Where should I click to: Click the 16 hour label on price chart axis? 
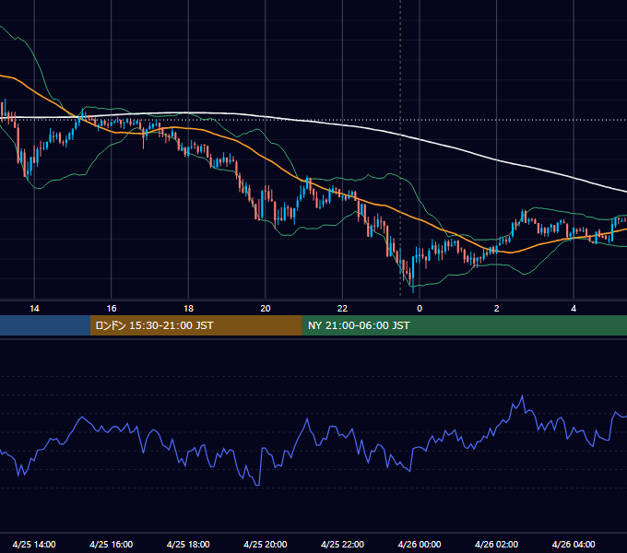pos(112,309)
